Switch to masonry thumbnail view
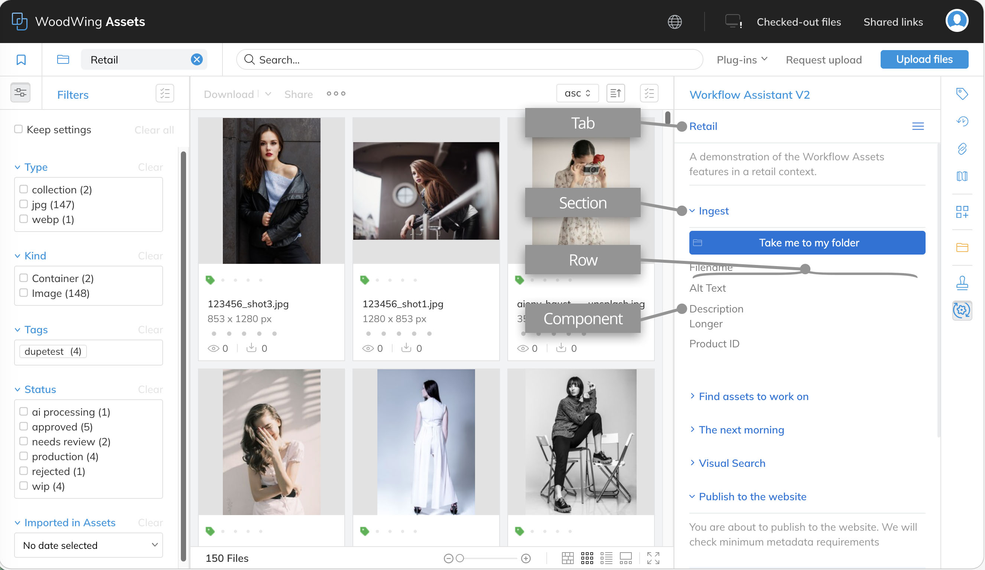 point(568,558)
